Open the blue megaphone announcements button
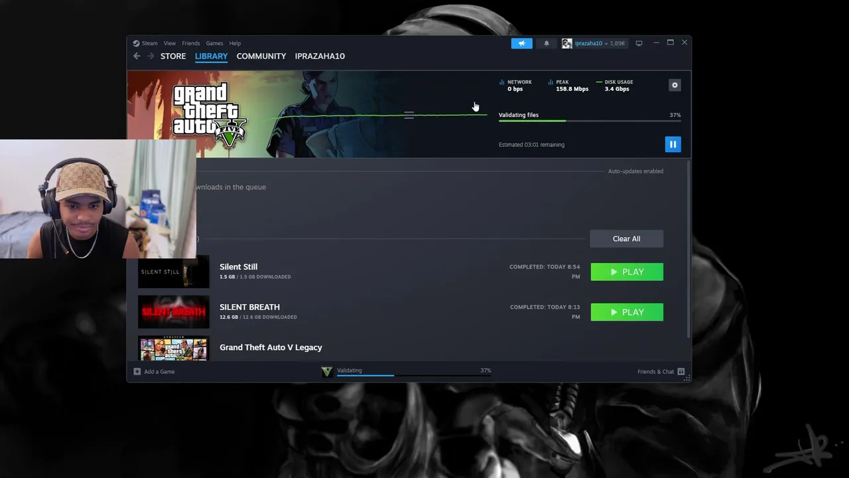The image size is (849, 478). (521, 43)
